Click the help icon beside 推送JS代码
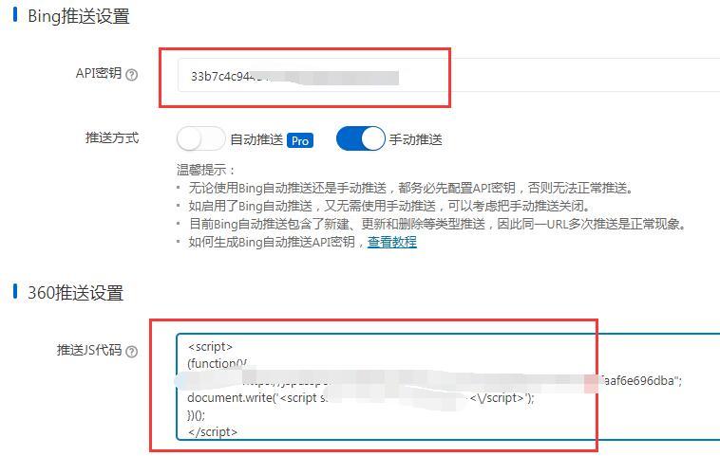The width and height of the screenshot is (720, 456). point(132,352)
